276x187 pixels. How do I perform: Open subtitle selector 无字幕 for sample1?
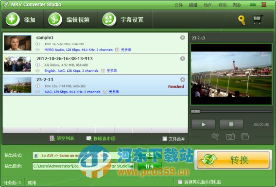tap(126, 50)
